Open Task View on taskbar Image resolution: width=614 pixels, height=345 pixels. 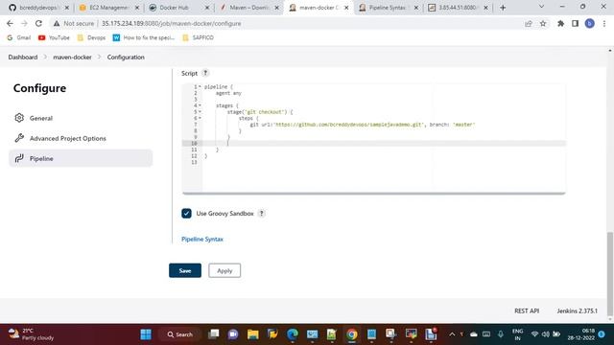[214, 334]
